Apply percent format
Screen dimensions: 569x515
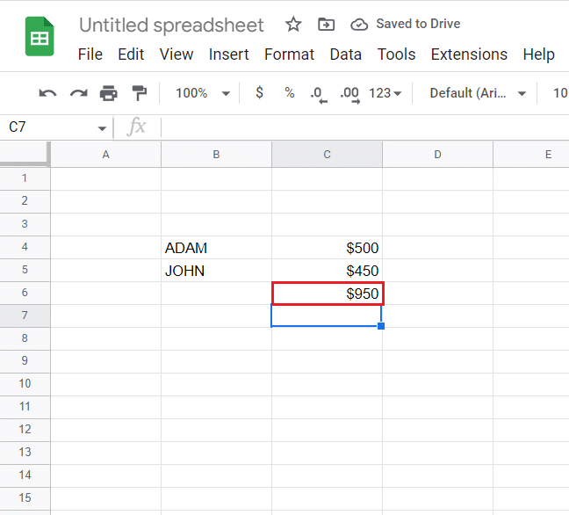pos(289,93)
